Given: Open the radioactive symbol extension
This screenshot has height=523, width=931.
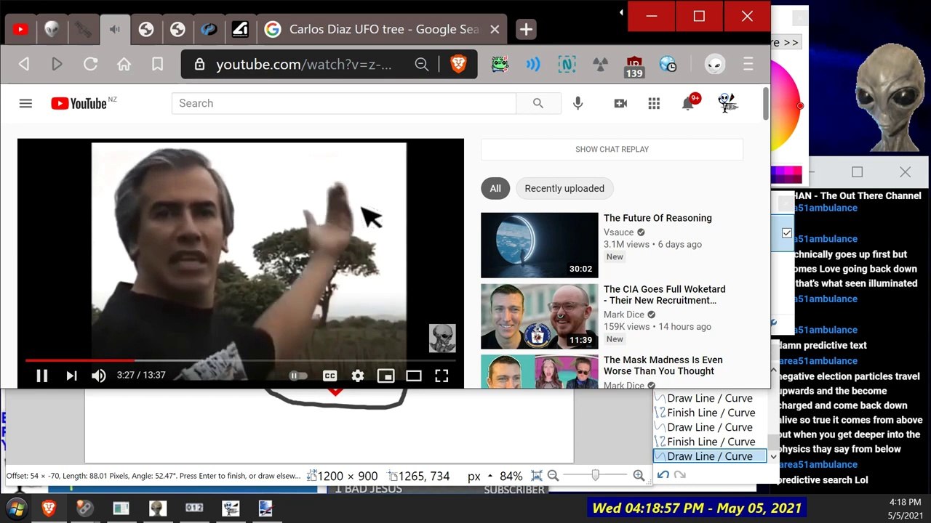Looking at the screenshot, I should click(x=600, y=65).
